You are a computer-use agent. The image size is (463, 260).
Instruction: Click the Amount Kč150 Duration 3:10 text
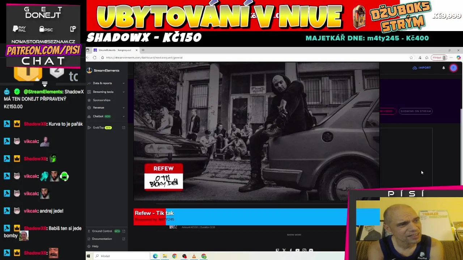tap(198, 227)
